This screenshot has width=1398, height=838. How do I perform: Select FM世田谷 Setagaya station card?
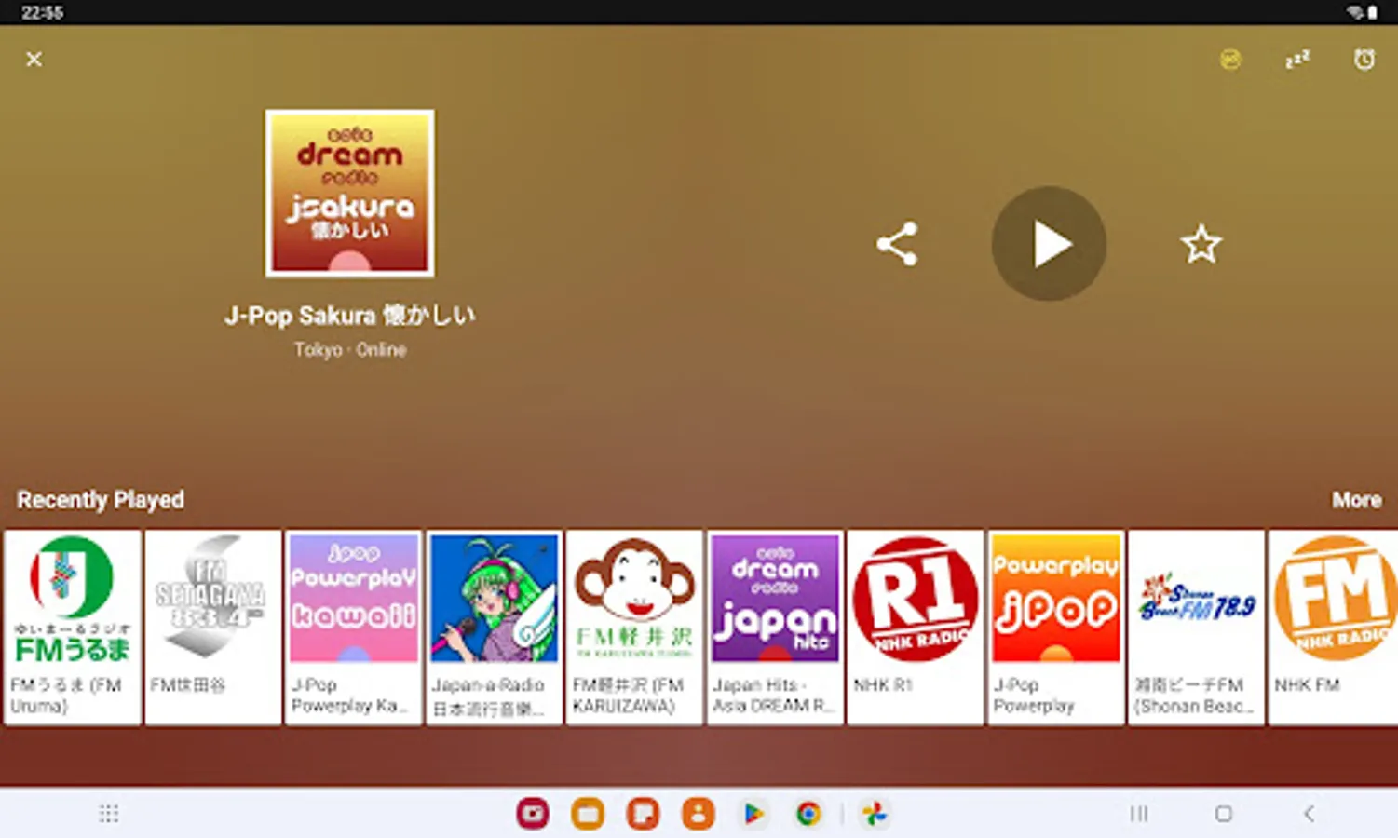(213, 628)
